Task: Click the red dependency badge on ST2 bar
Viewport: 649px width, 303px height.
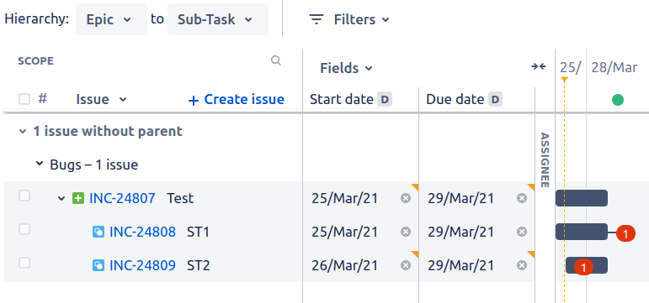Action: click(583, 268)
